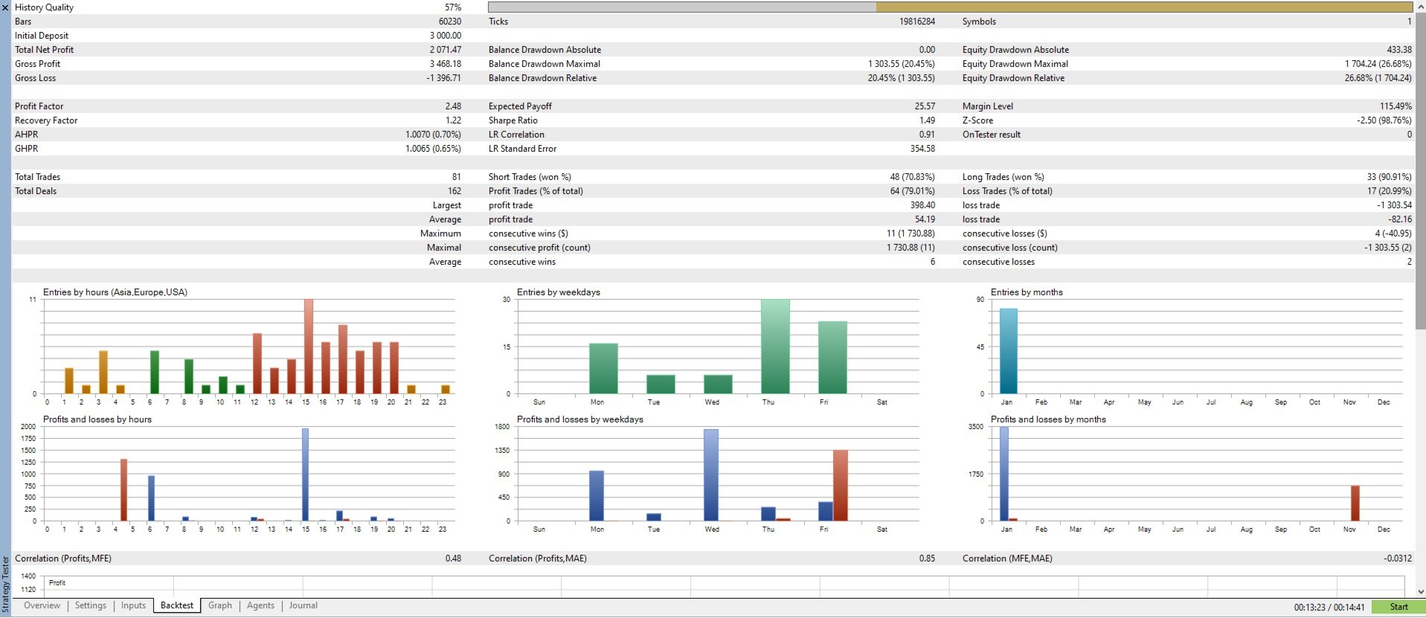Close the Strategy Tester panel

point(5,7)
